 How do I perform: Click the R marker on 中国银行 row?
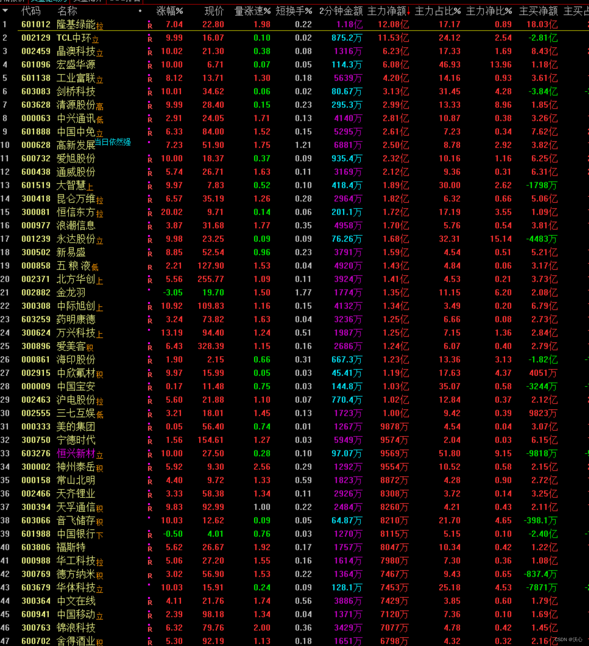[150, 535]
